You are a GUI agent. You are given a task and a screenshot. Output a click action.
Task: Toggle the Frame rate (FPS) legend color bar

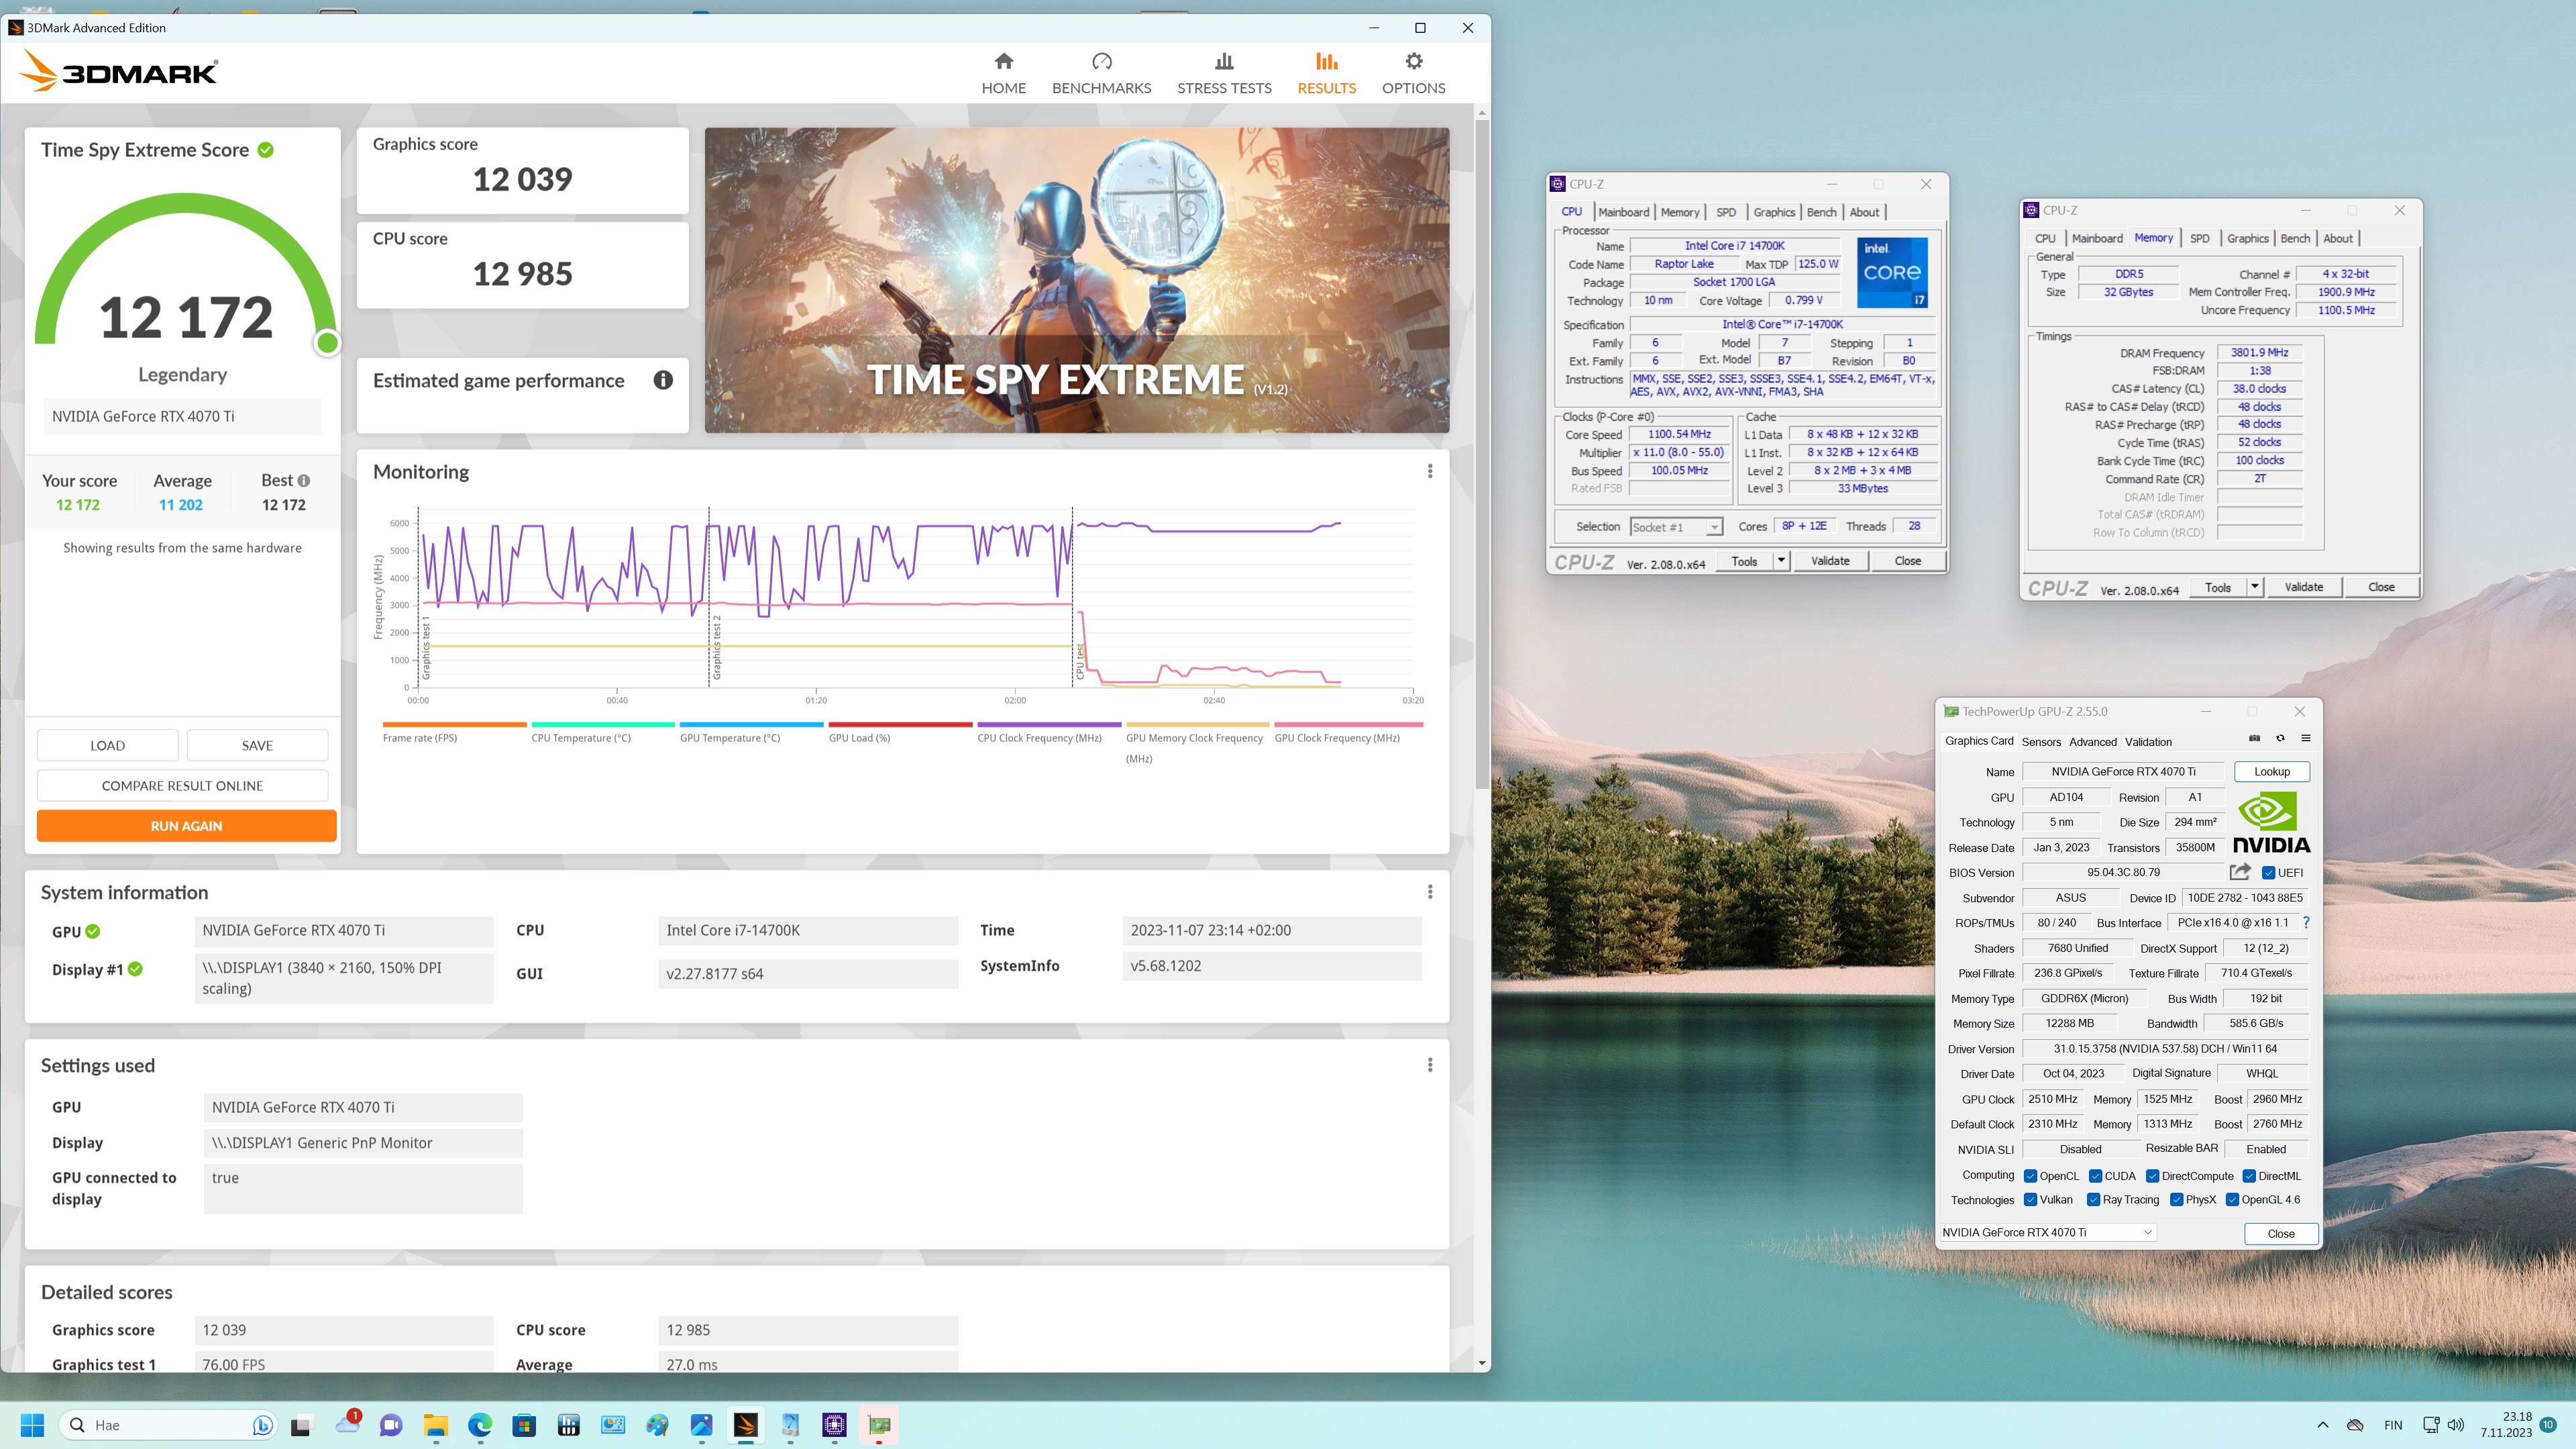454,725
